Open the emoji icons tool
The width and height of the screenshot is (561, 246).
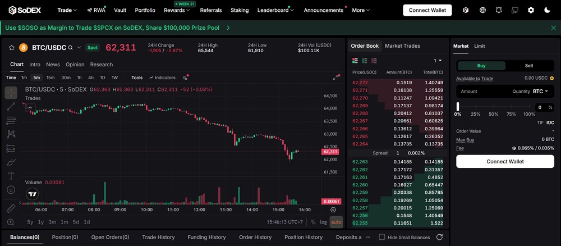pos(11,189)
